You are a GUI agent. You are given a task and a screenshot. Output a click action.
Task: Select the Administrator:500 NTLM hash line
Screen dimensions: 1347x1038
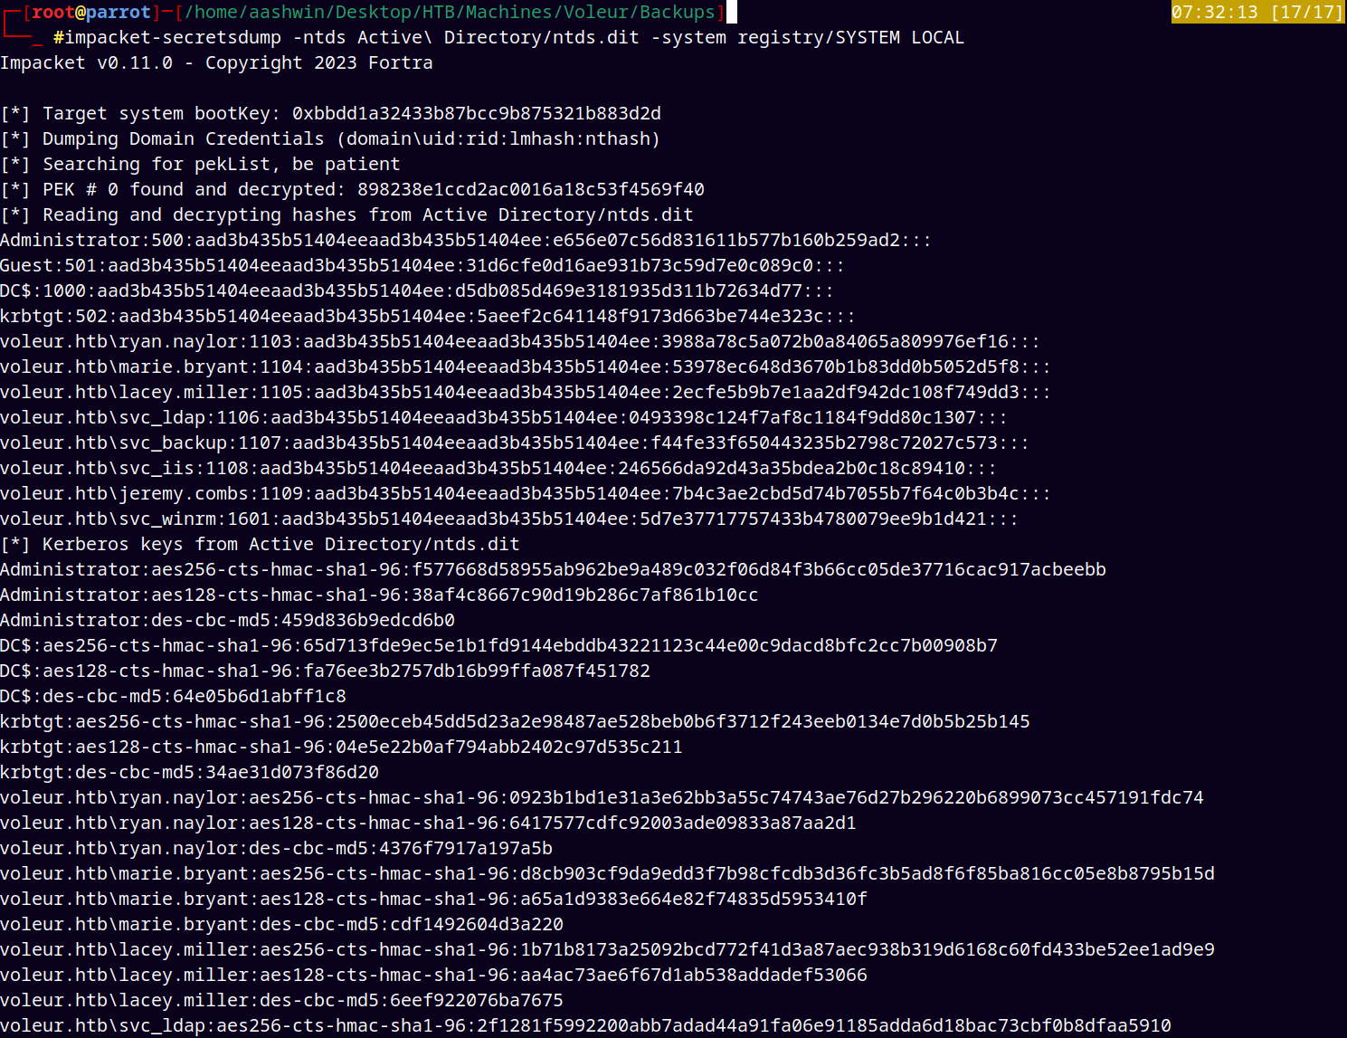pyautogui.click(x=466, y=240)
